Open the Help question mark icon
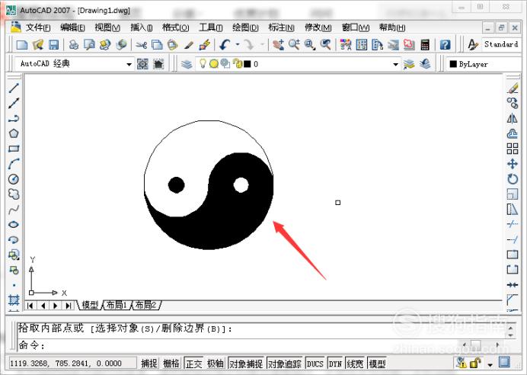Image resolution: width=527 pixels, height=375 pixels. [445, 44]
